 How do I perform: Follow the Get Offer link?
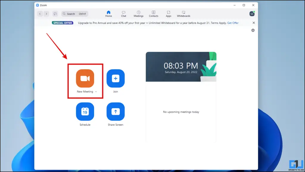[233, 23]
